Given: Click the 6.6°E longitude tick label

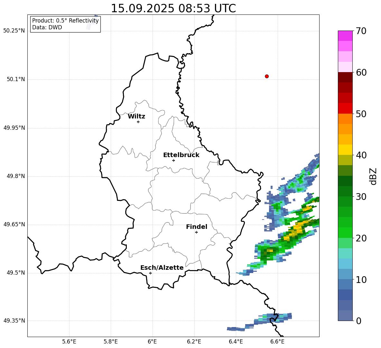Looking at the screenshot, I should point(277,342).
